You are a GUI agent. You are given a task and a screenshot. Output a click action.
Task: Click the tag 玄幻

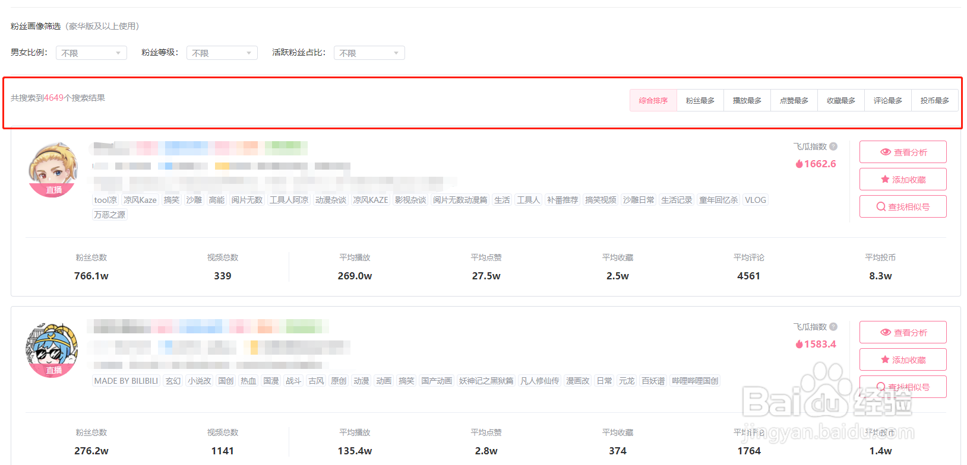pos(173,381)
